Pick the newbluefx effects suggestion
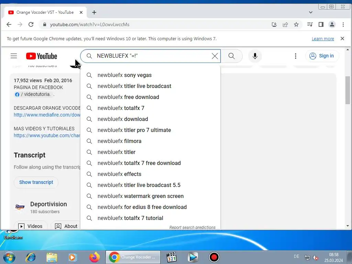 point(151,174)
